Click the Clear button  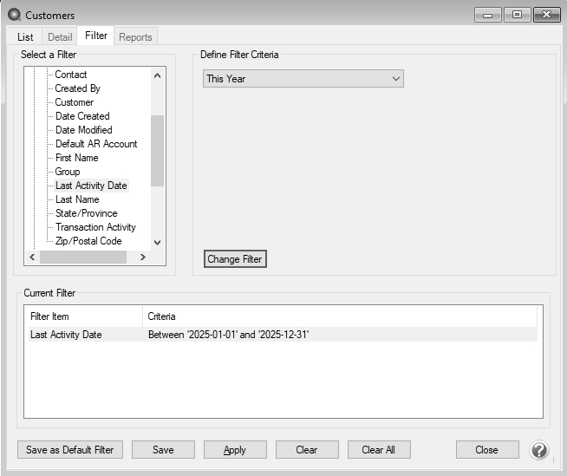pos(307,450)
